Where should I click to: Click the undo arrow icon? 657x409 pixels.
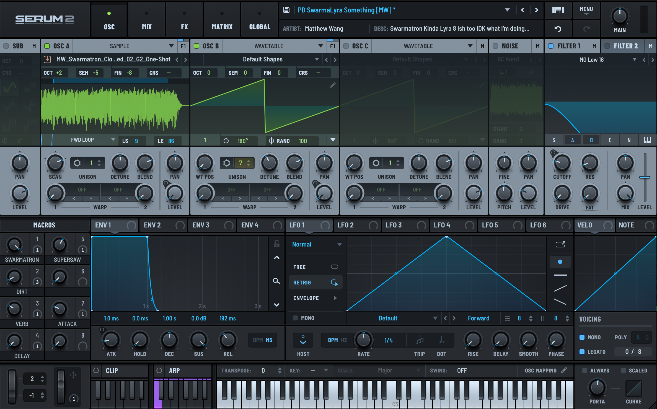558,29
